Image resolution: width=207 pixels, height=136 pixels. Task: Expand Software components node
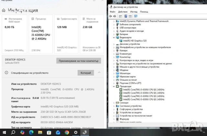pyautogui.click(x=114, y=24)
